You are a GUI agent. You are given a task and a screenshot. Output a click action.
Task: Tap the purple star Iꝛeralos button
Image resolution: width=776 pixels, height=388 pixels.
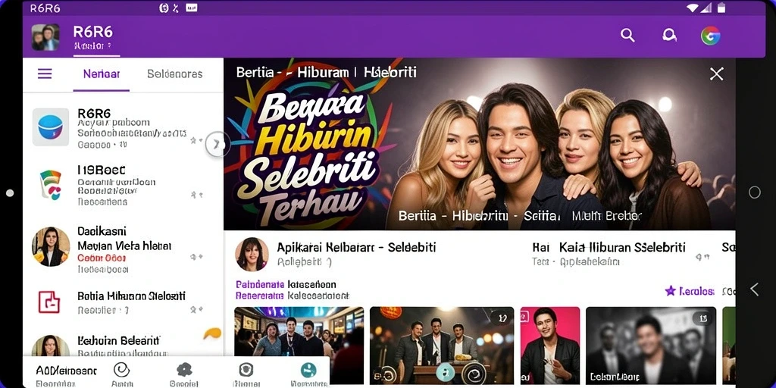coord(690,291)
